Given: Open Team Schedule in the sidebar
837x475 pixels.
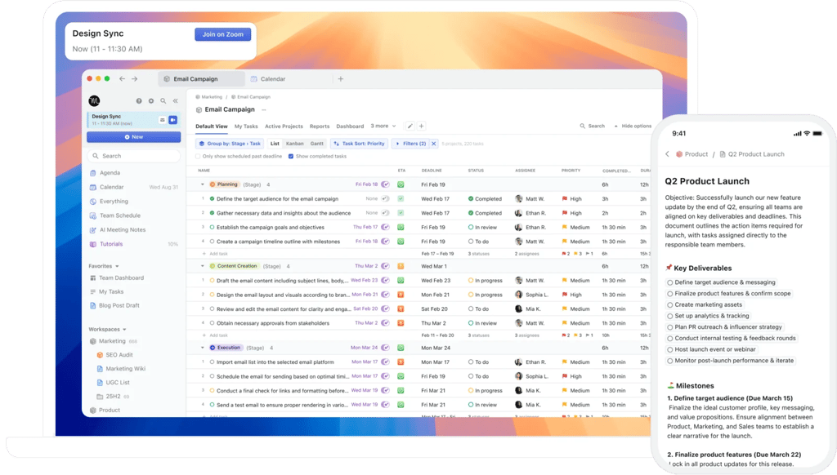Looking at the screenshot, I should point(120,215).
